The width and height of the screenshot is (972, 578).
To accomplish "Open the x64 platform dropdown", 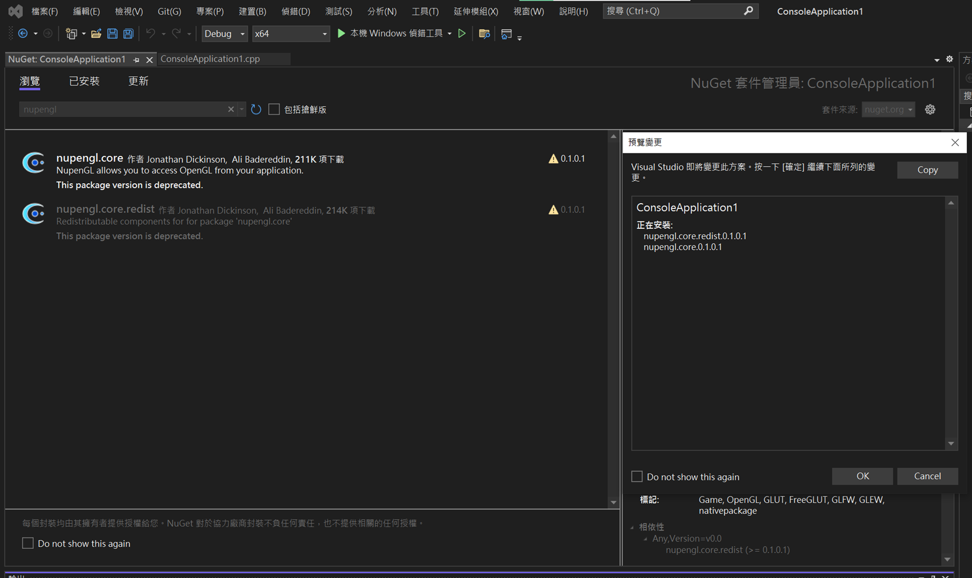I will pyautogui.click(x=290, y=34).
